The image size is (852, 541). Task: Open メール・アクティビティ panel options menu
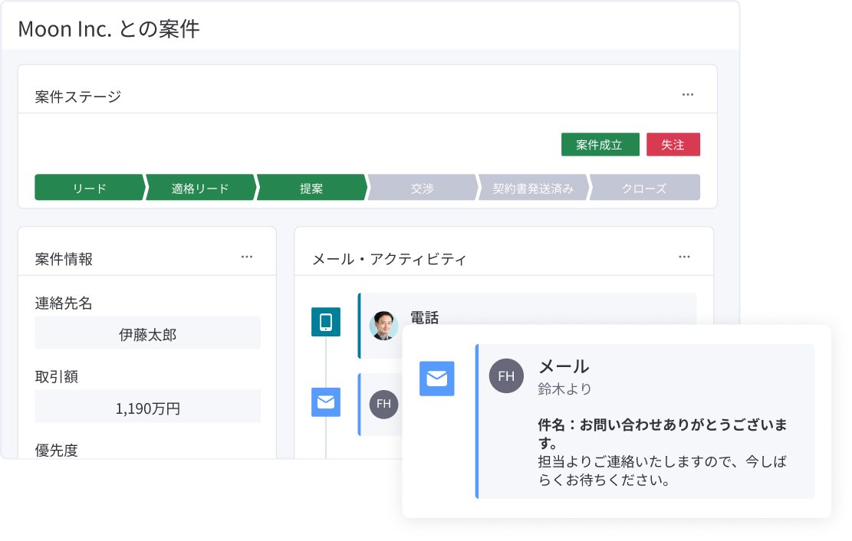click(684, 257)
